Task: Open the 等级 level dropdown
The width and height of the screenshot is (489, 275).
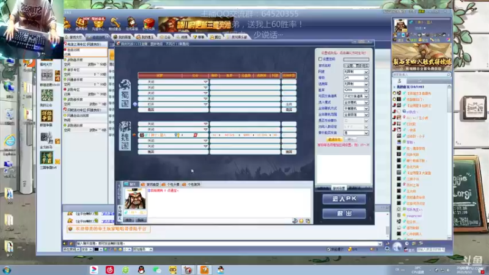Action: point(356,78)
